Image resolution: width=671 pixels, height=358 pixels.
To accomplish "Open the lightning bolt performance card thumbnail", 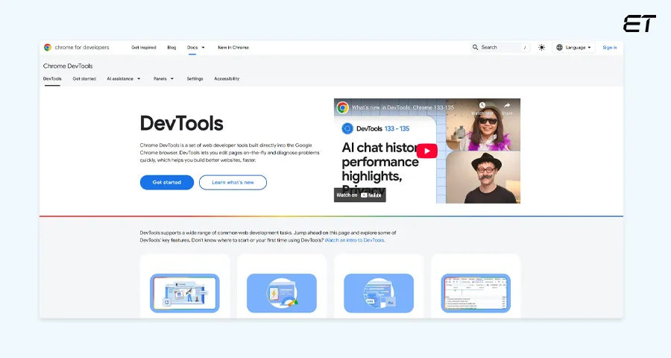I will click(282, 293).
